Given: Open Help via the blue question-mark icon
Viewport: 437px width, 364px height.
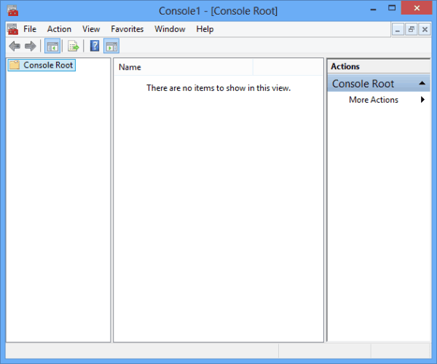Looking at the screenshot, I should [x=95, y=47].
